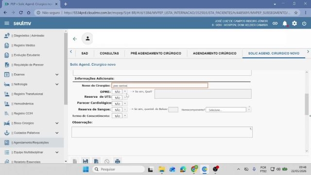Expand the Cuidados Paliativos section
The width and height of the screenshot is (311, 175).
[x=57, y=133]
